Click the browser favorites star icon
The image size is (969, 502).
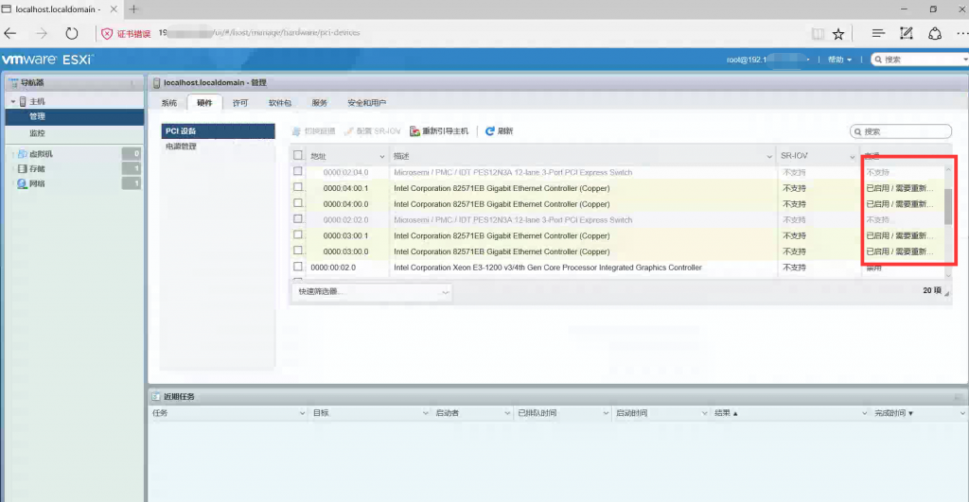(x=838, y=33)
